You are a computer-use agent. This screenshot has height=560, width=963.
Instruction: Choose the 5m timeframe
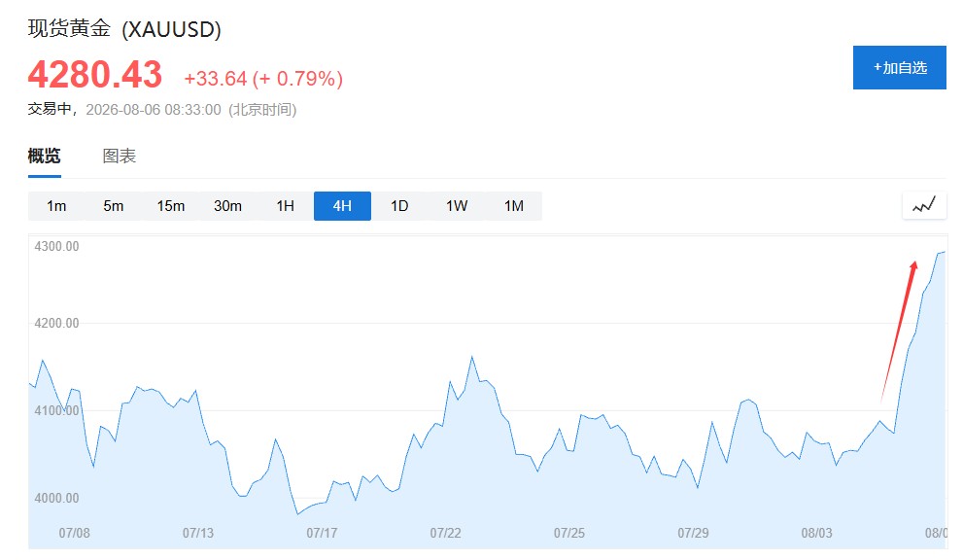point(114,206)
